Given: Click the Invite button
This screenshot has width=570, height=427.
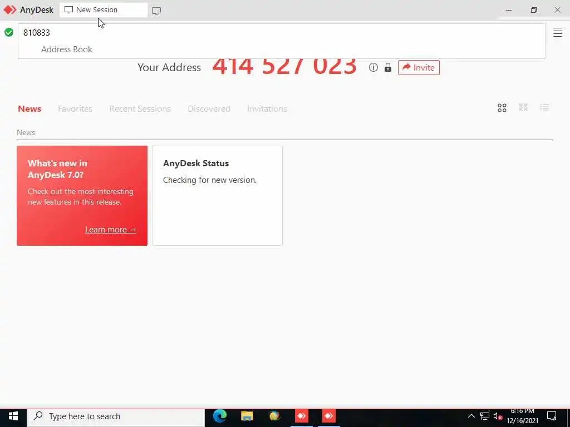Looking at the screenshot, I should pyautogui.click(x=419, y=67).
